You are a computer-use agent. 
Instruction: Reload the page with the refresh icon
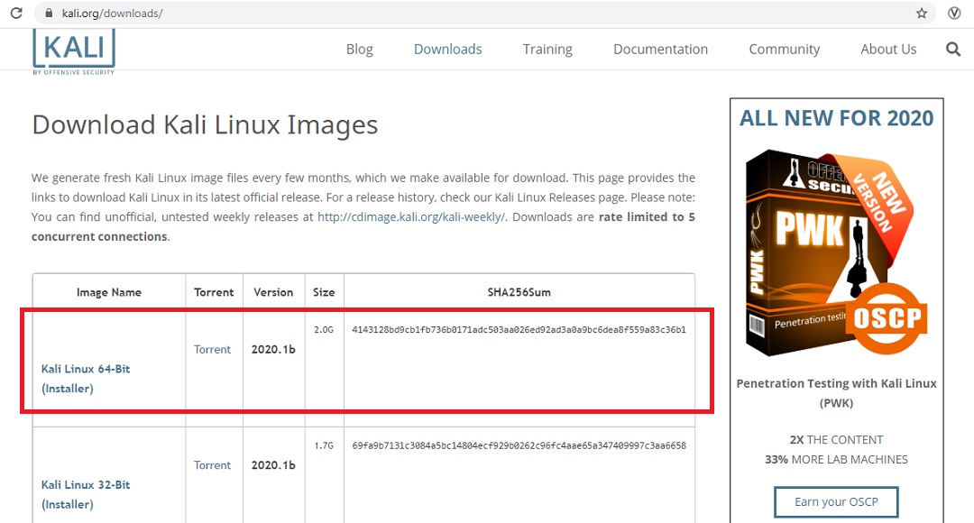(x=16, y=13)
